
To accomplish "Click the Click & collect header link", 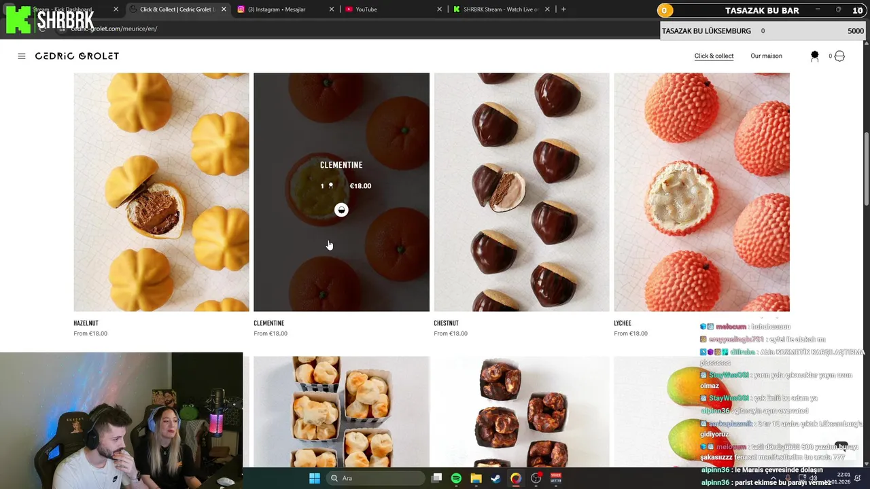I will click(x=714, y=56).
